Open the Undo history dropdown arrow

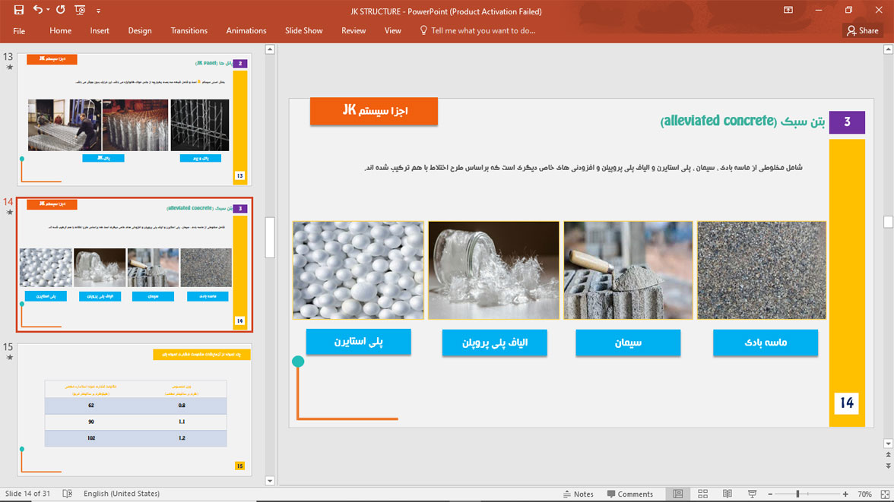pos(48,10)
